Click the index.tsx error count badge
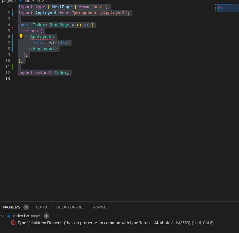This screenshot has width=239, height=233. click(x=46, y=216)
